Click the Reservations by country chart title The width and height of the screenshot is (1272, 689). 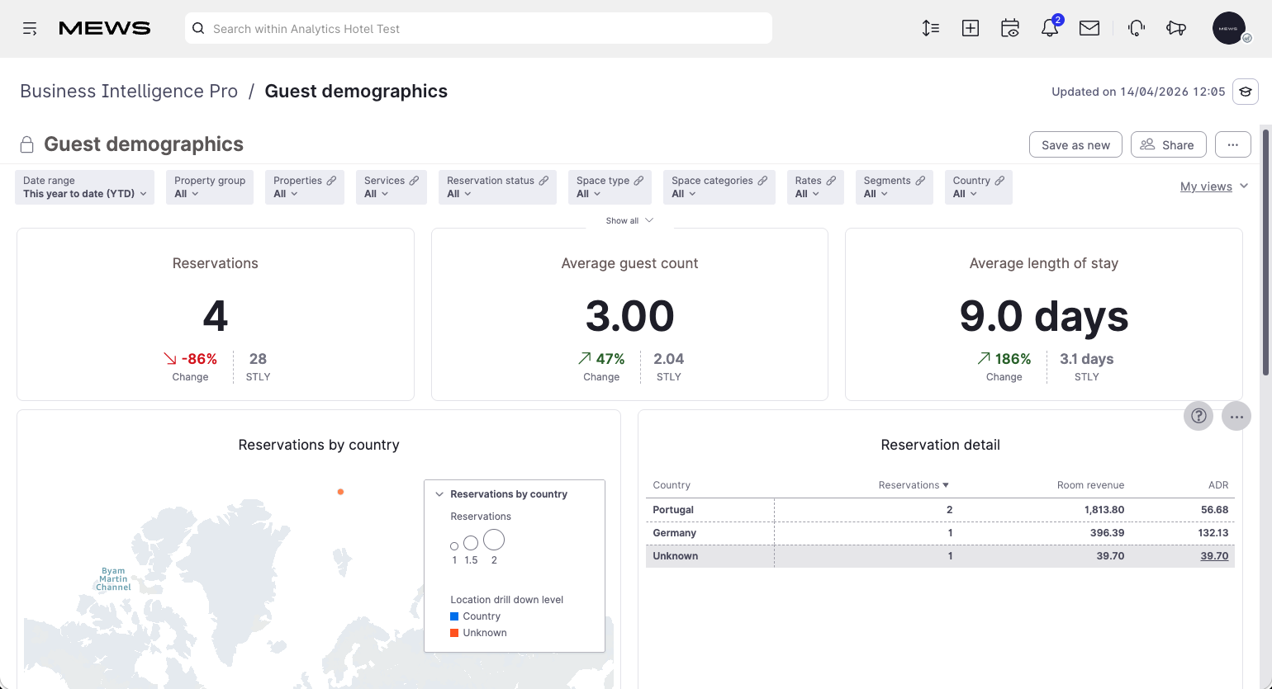(319, 445)
